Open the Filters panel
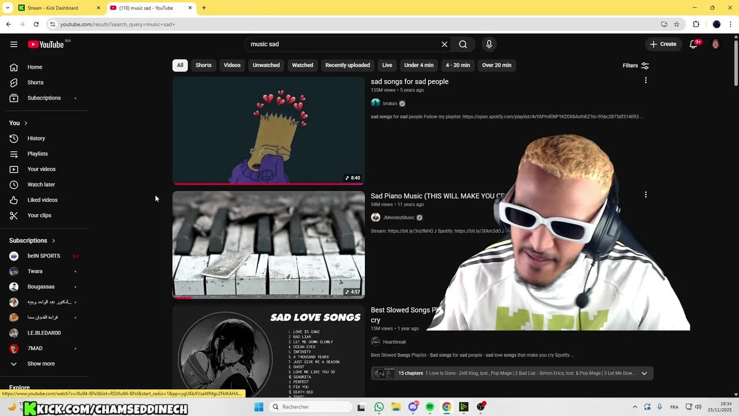 point(636,65)
